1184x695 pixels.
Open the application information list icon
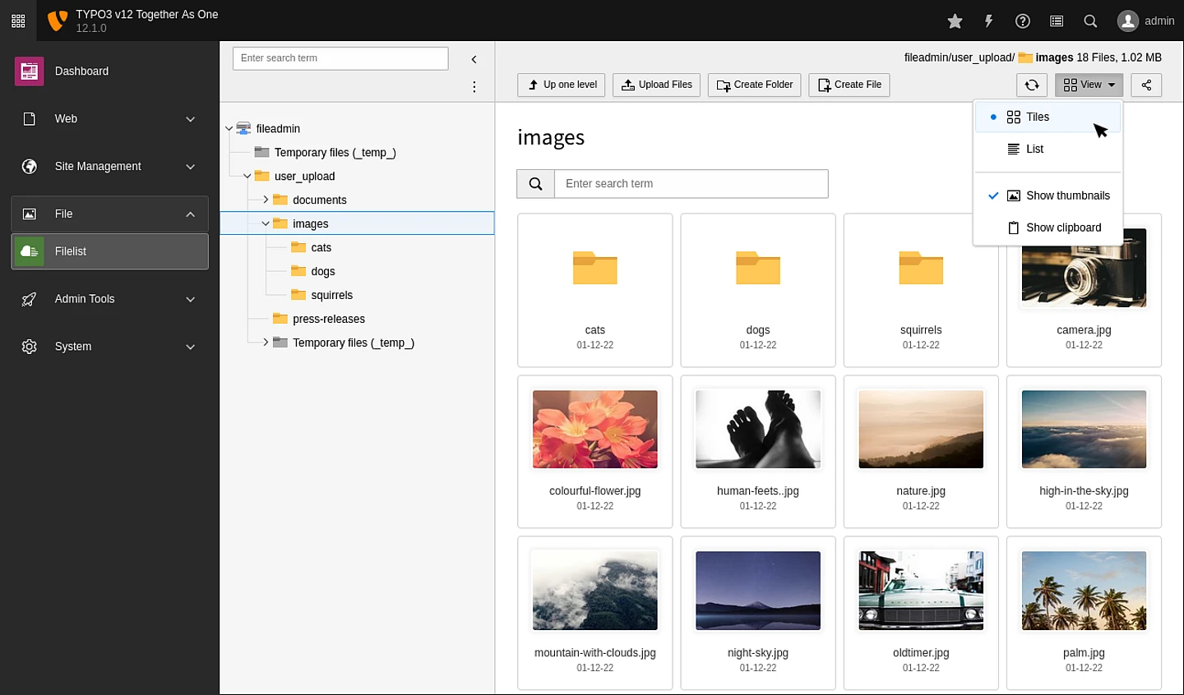tap(1057, 21)
